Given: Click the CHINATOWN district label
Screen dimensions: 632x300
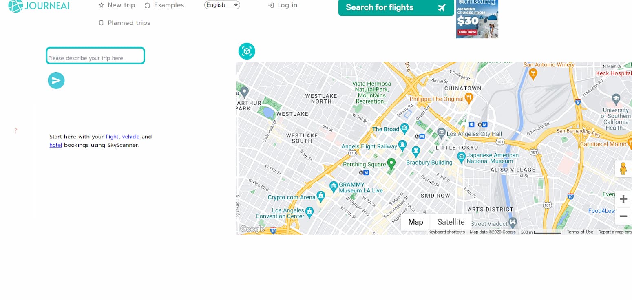Looking at the screenshot, I should (x=463, y=88).
